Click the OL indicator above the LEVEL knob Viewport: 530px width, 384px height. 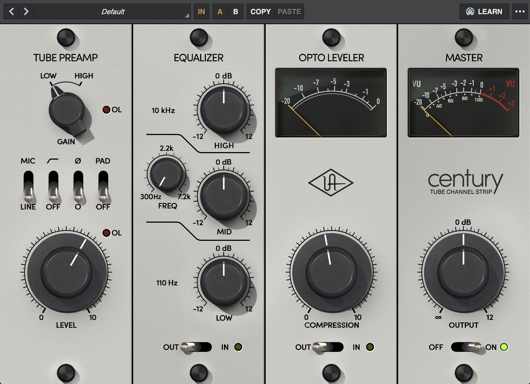(106, 233)
